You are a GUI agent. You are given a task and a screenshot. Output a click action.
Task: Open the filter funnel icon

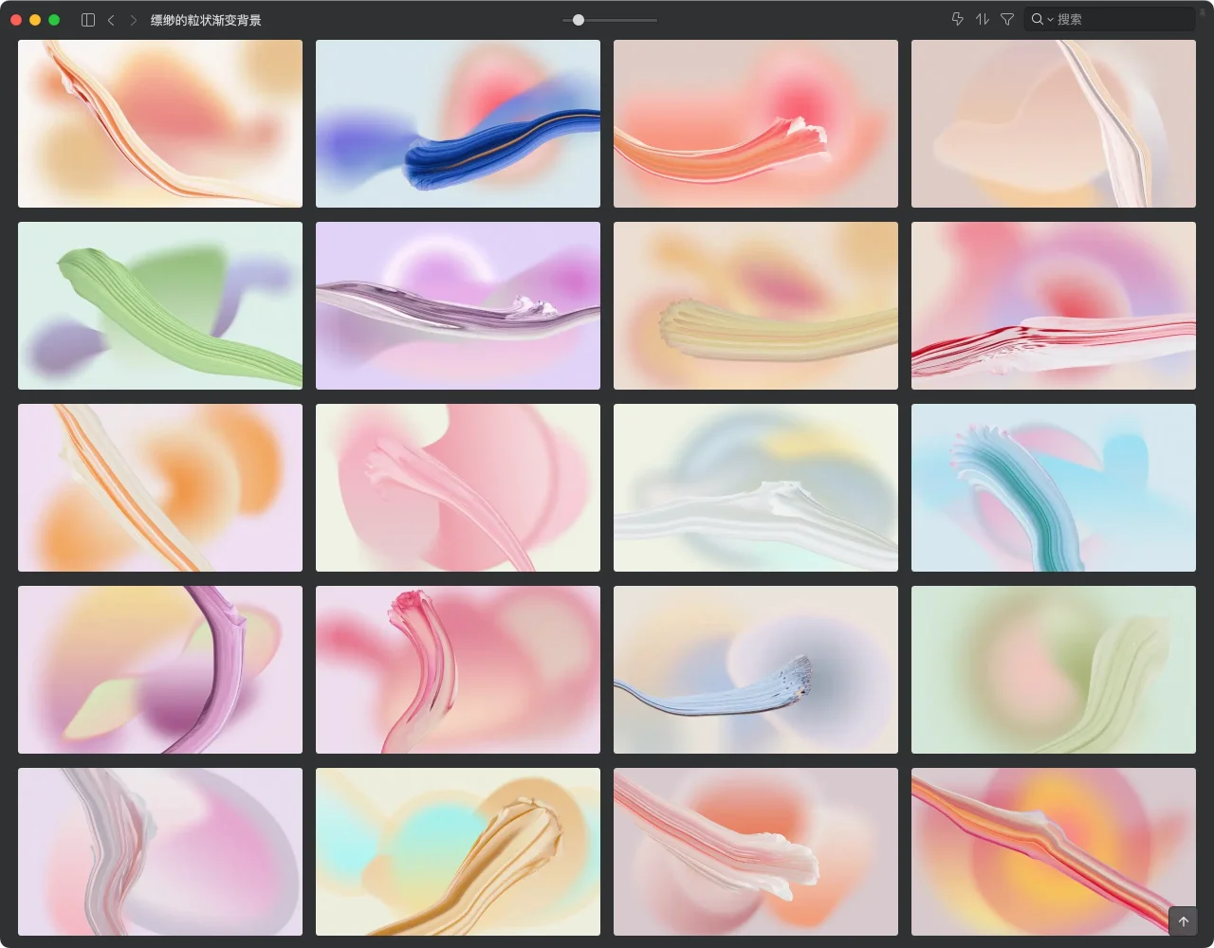pyautogui.click(x=1007, y=19)
